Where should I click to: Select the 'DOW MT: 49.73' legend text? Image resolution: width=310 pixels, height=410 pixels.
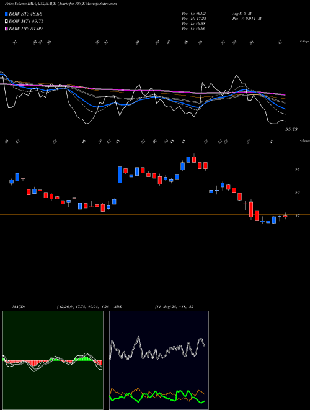click(26, 22)
